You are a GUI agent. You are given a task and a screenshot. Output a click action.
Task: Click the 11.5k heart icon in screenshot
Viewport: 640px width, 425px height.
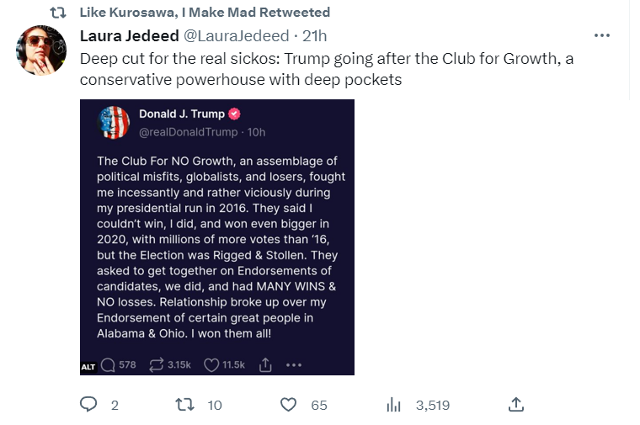[211, 365]
